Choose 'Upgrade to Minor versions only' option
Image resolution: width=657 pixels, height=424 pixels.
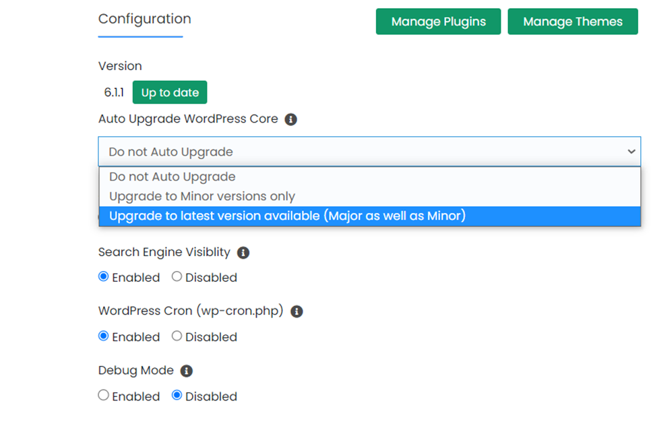[202, 196]
